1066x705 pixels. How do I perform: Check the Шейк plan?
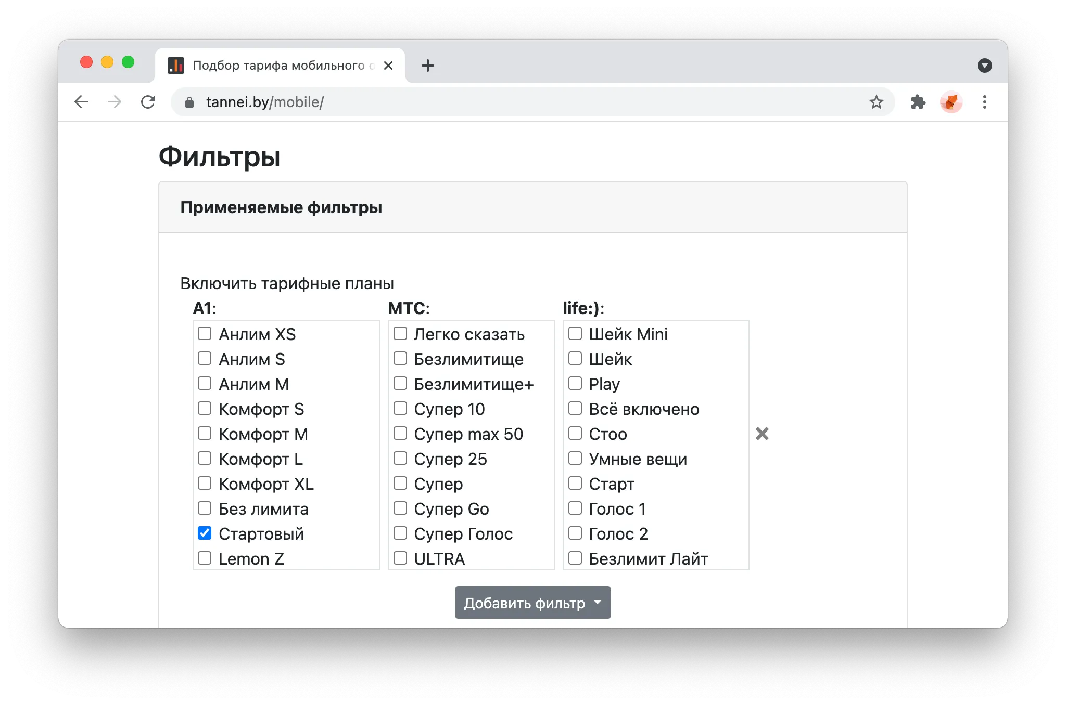point(575,358)
